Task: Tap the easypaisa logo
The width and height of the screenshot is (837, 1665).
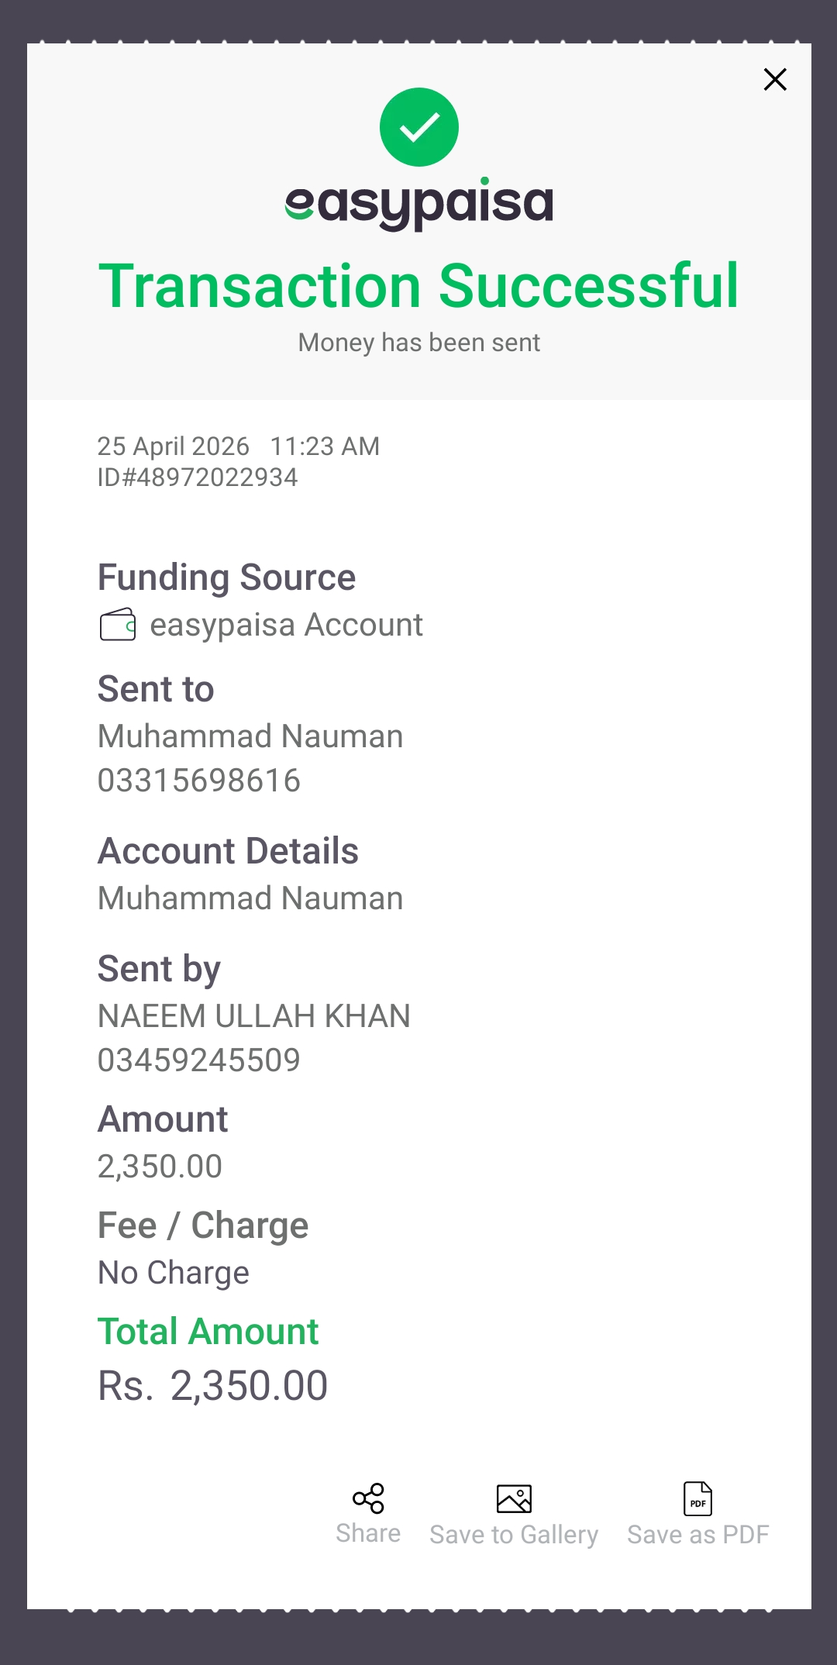Action: [x=419, y=203]
